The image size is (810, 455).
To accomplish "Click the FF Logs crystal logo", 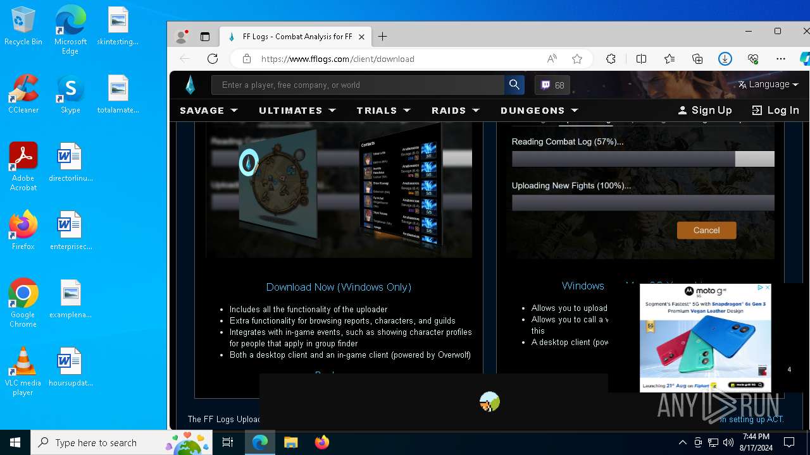I will (190, 85).
